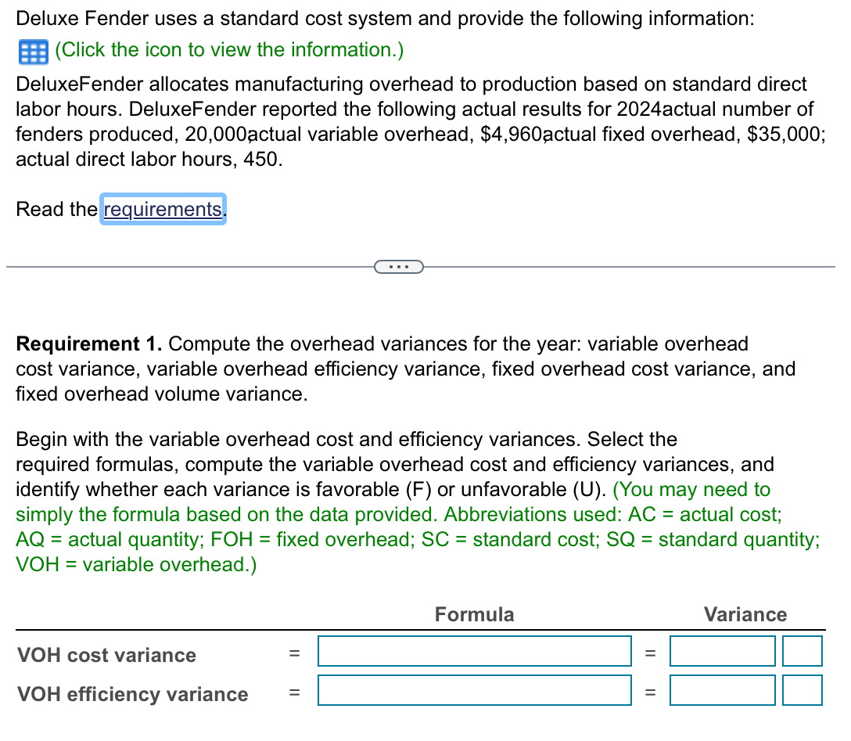Open the F/U selector beside VOH efficiency variance
Screen dimensions: 851x741
(x=802, y=690)
